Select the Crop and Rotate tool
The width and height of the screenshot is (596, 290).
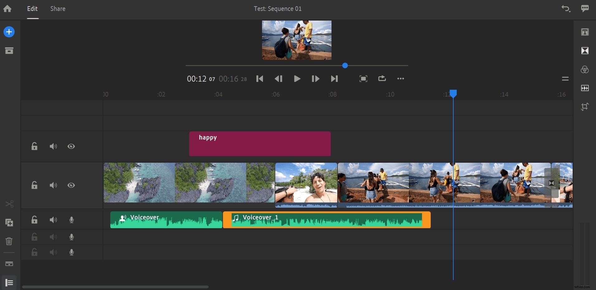[585, 107]
